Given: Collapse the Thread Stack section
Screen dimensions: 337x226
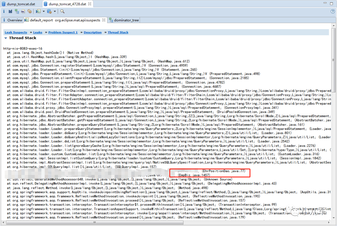Looking at the screenshot, I should pyautogui.click(x=6, y=38).
